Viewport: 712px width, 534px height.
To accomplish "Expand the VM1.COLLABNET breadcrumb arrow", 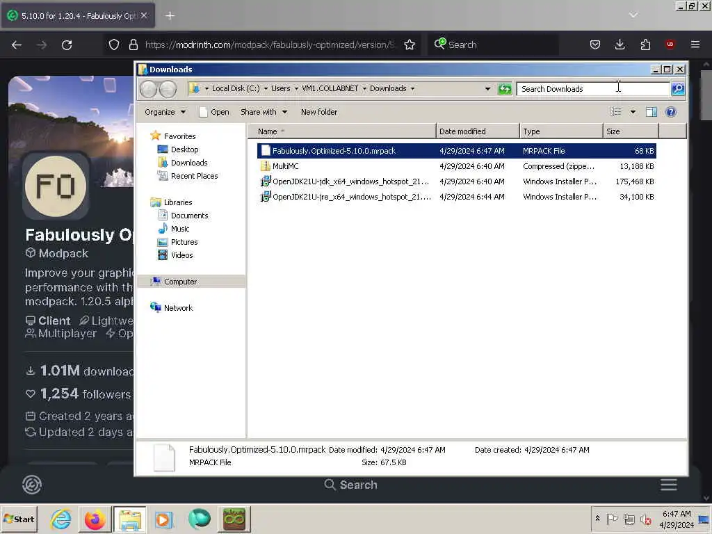I will (364, 88).
